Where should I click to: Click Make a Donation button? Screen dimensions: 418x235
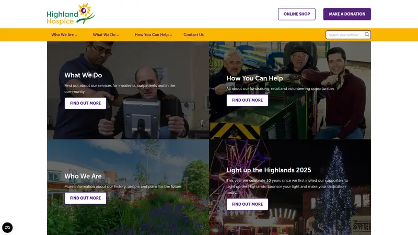tap(347, 14)
